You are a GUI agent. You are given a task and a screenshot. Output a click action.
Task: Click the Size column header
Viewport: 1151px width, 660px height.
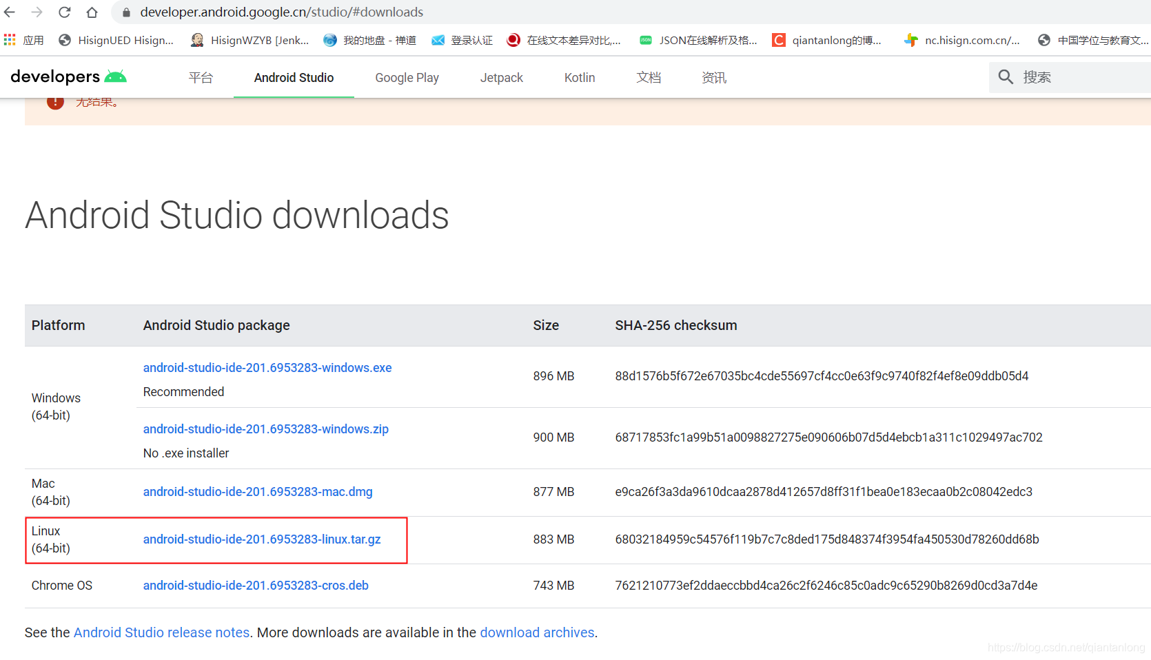[x=546, y=325]
